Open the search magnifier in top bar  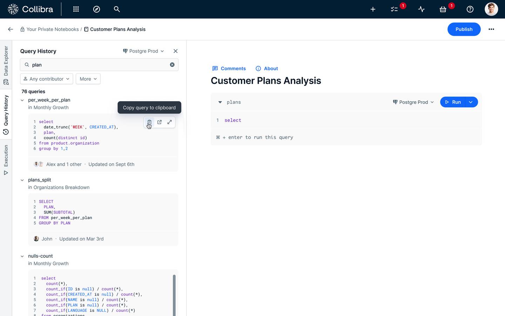(117, 9)
